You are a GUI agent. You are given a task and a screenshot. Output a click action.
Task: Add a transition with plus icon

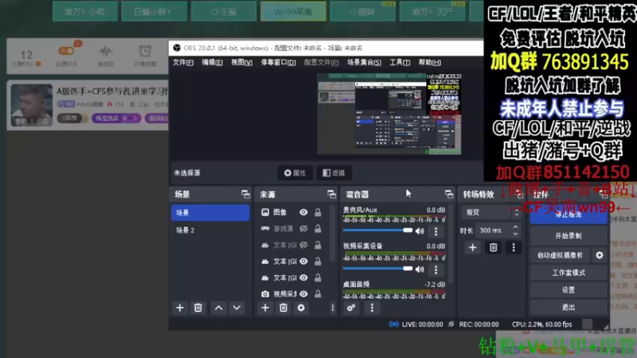point(472,247)
